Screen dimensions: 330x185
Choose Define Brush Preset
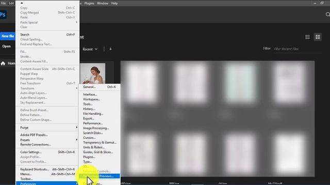(47, 110)
